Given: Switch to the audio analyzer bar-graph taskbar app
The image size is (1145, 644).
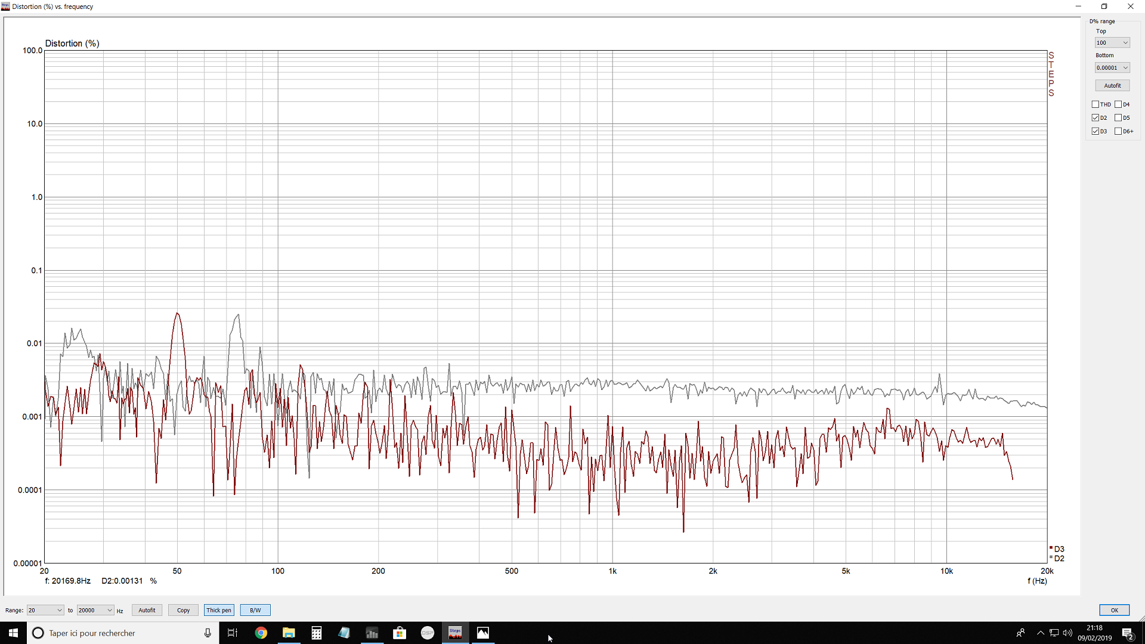Looking at the screenshot, I should pyautogui.click(x=372, y=633).
